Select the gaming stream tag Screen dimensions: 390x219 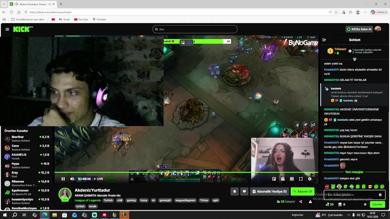click(x=131, y=200)
